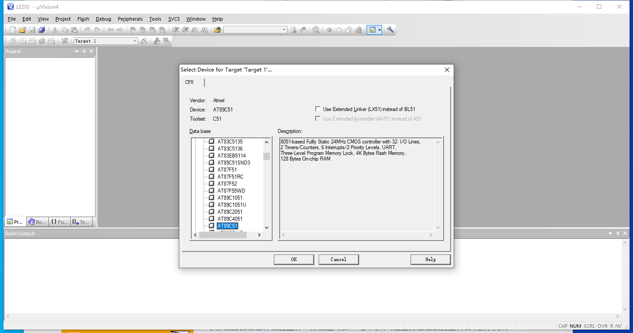
Task: Click the Redo arrow icon
Action: coord(97,30)
